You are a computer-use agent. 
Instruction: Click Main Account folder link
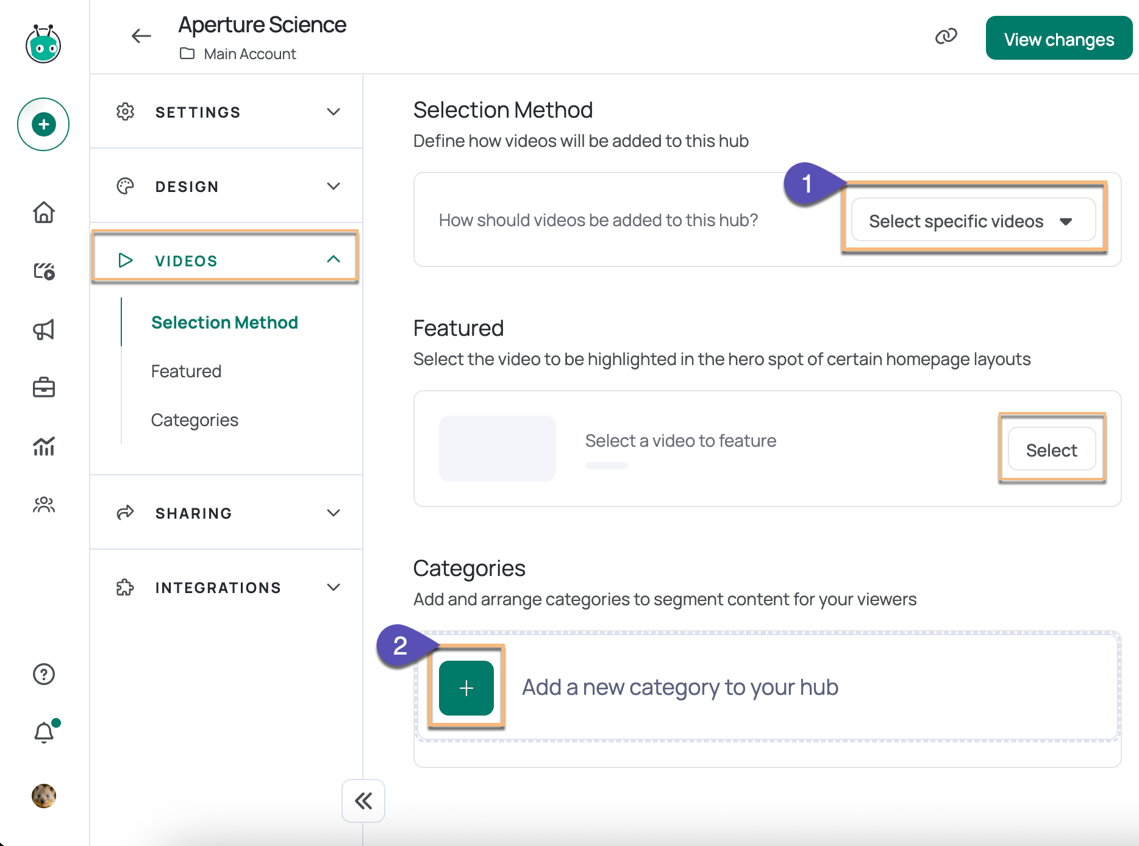coord(238,54)
